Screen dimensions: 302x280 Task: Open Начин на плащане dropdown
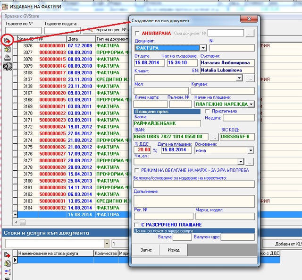coord(251,104)
